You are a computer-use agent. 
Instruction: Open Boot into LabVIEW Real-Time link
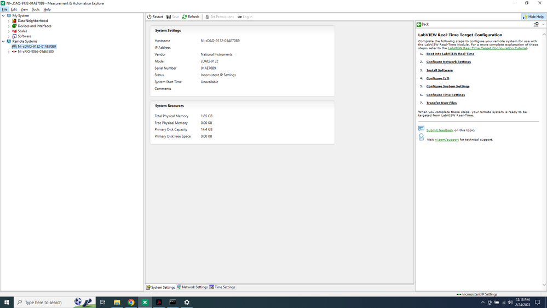(x=450, y=54)
